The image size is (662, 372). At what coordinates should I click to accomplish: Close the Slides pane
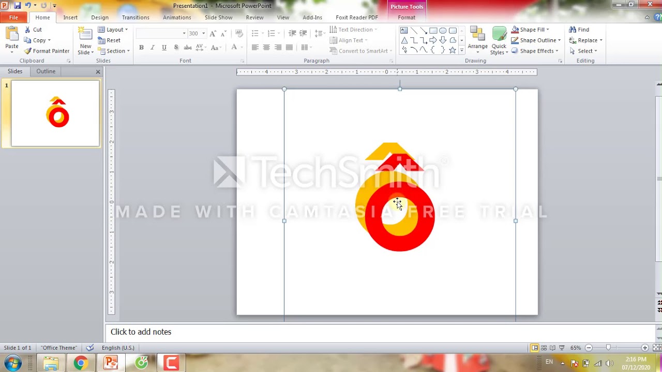tap(98, 71)
